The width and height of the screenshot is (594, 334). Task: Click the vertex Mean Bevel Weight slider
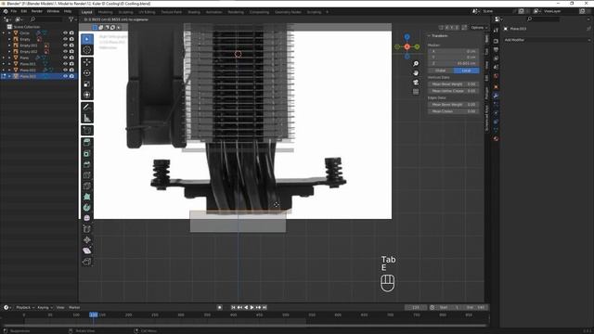(x=454, y=84)
